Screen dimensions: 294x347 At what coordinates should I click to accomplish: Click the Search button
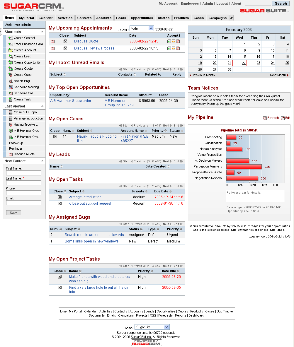tap(281, 4)
